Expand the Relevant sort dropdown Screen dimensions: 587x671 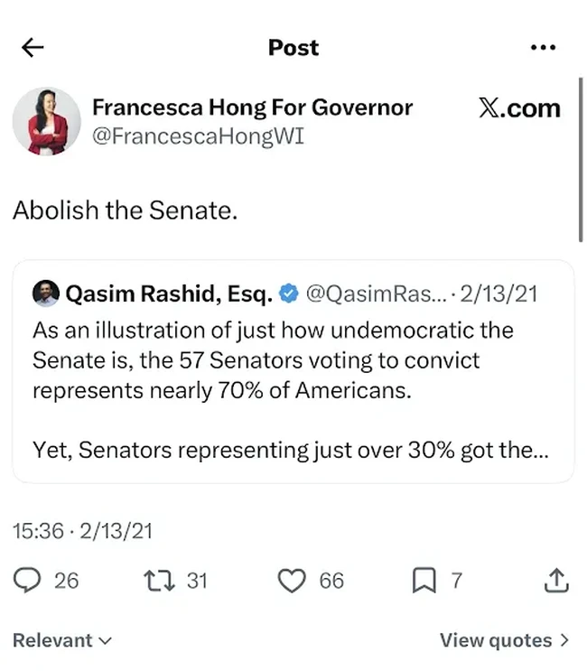pyautogui.click(x=62, y=640)
